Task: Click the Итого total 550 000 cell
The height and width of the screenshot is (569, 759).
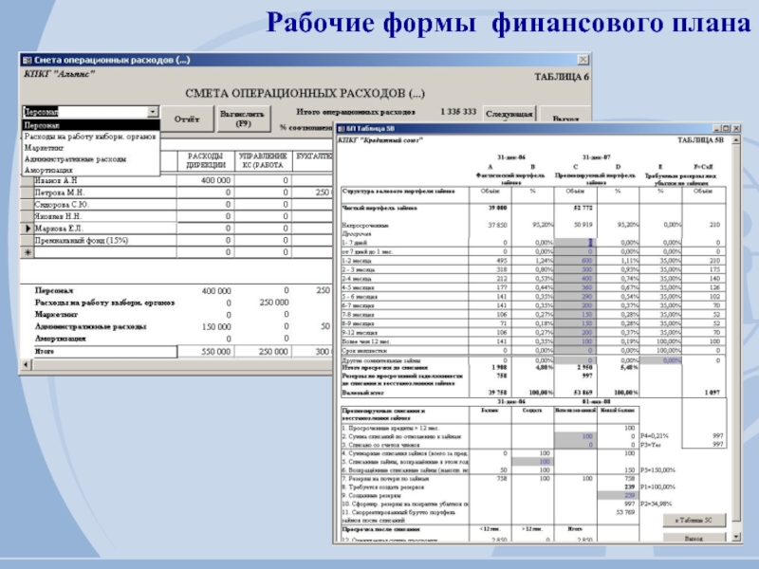Action: [206, 352]
